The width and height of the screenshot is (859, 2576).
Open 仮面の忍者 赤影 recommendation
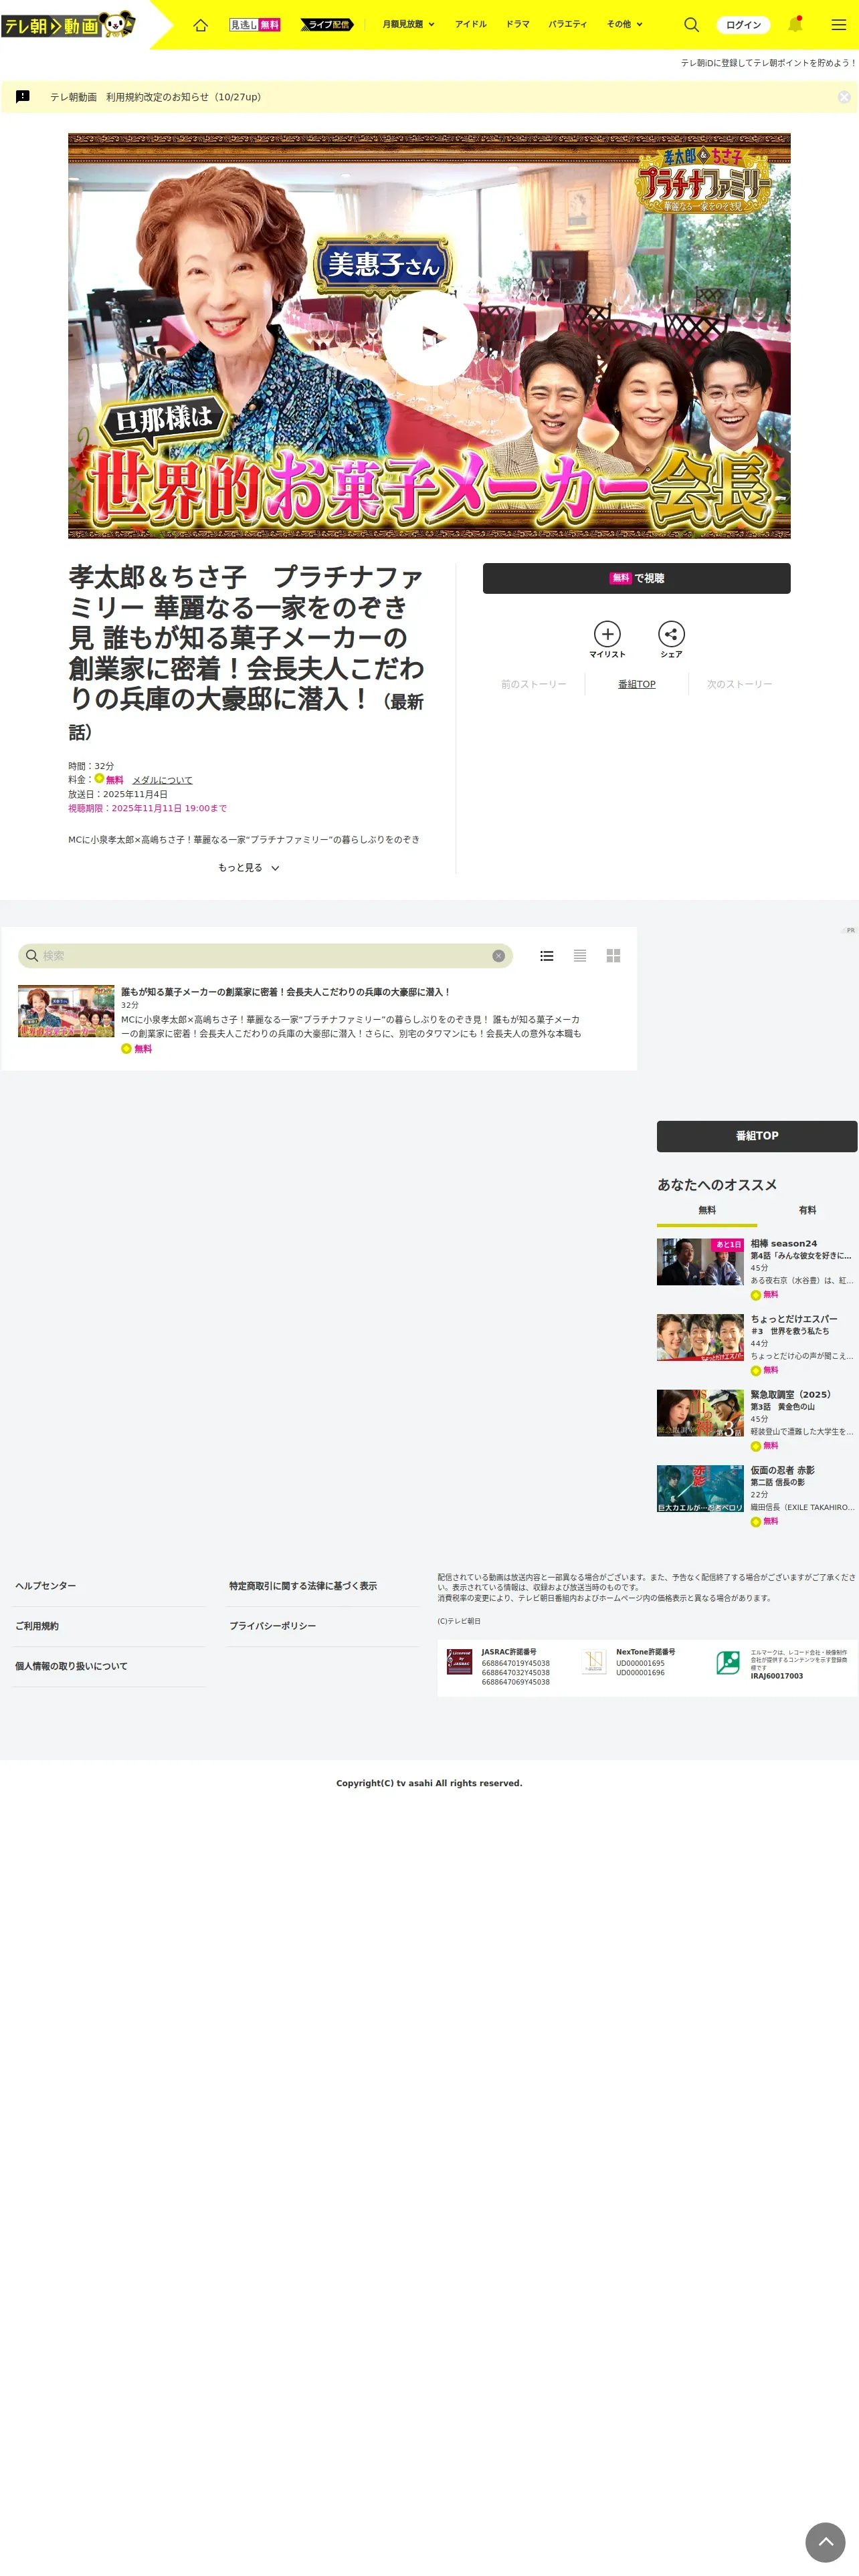coord(756,1495)
